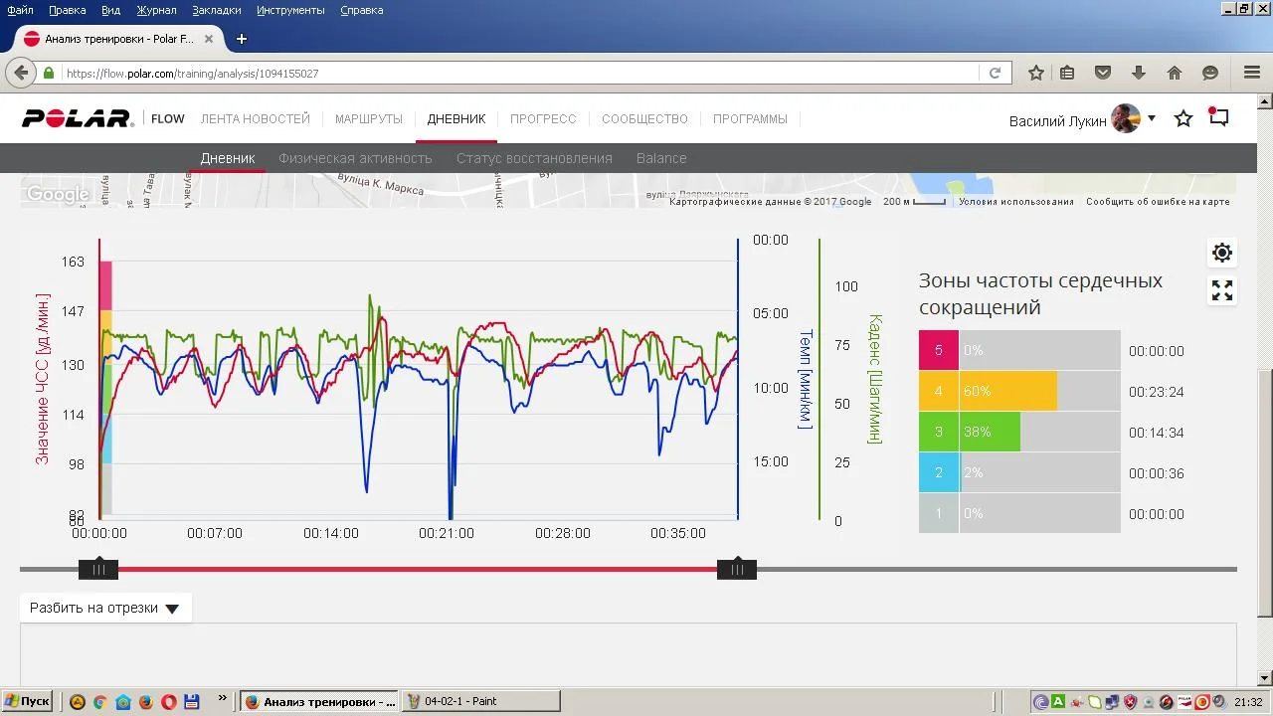This screenshot has width=1273, height=716.
Task: Click the URL address field
Action: (521, 73)
